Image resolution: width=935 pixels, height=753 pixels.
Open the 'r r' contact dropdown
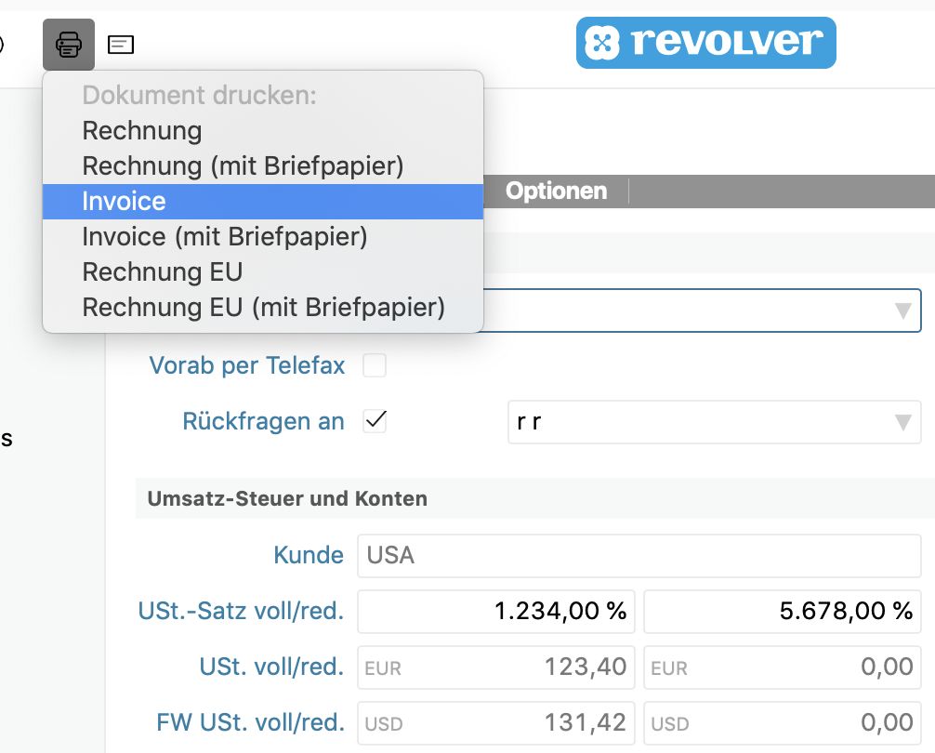click(x=714, y=422)
